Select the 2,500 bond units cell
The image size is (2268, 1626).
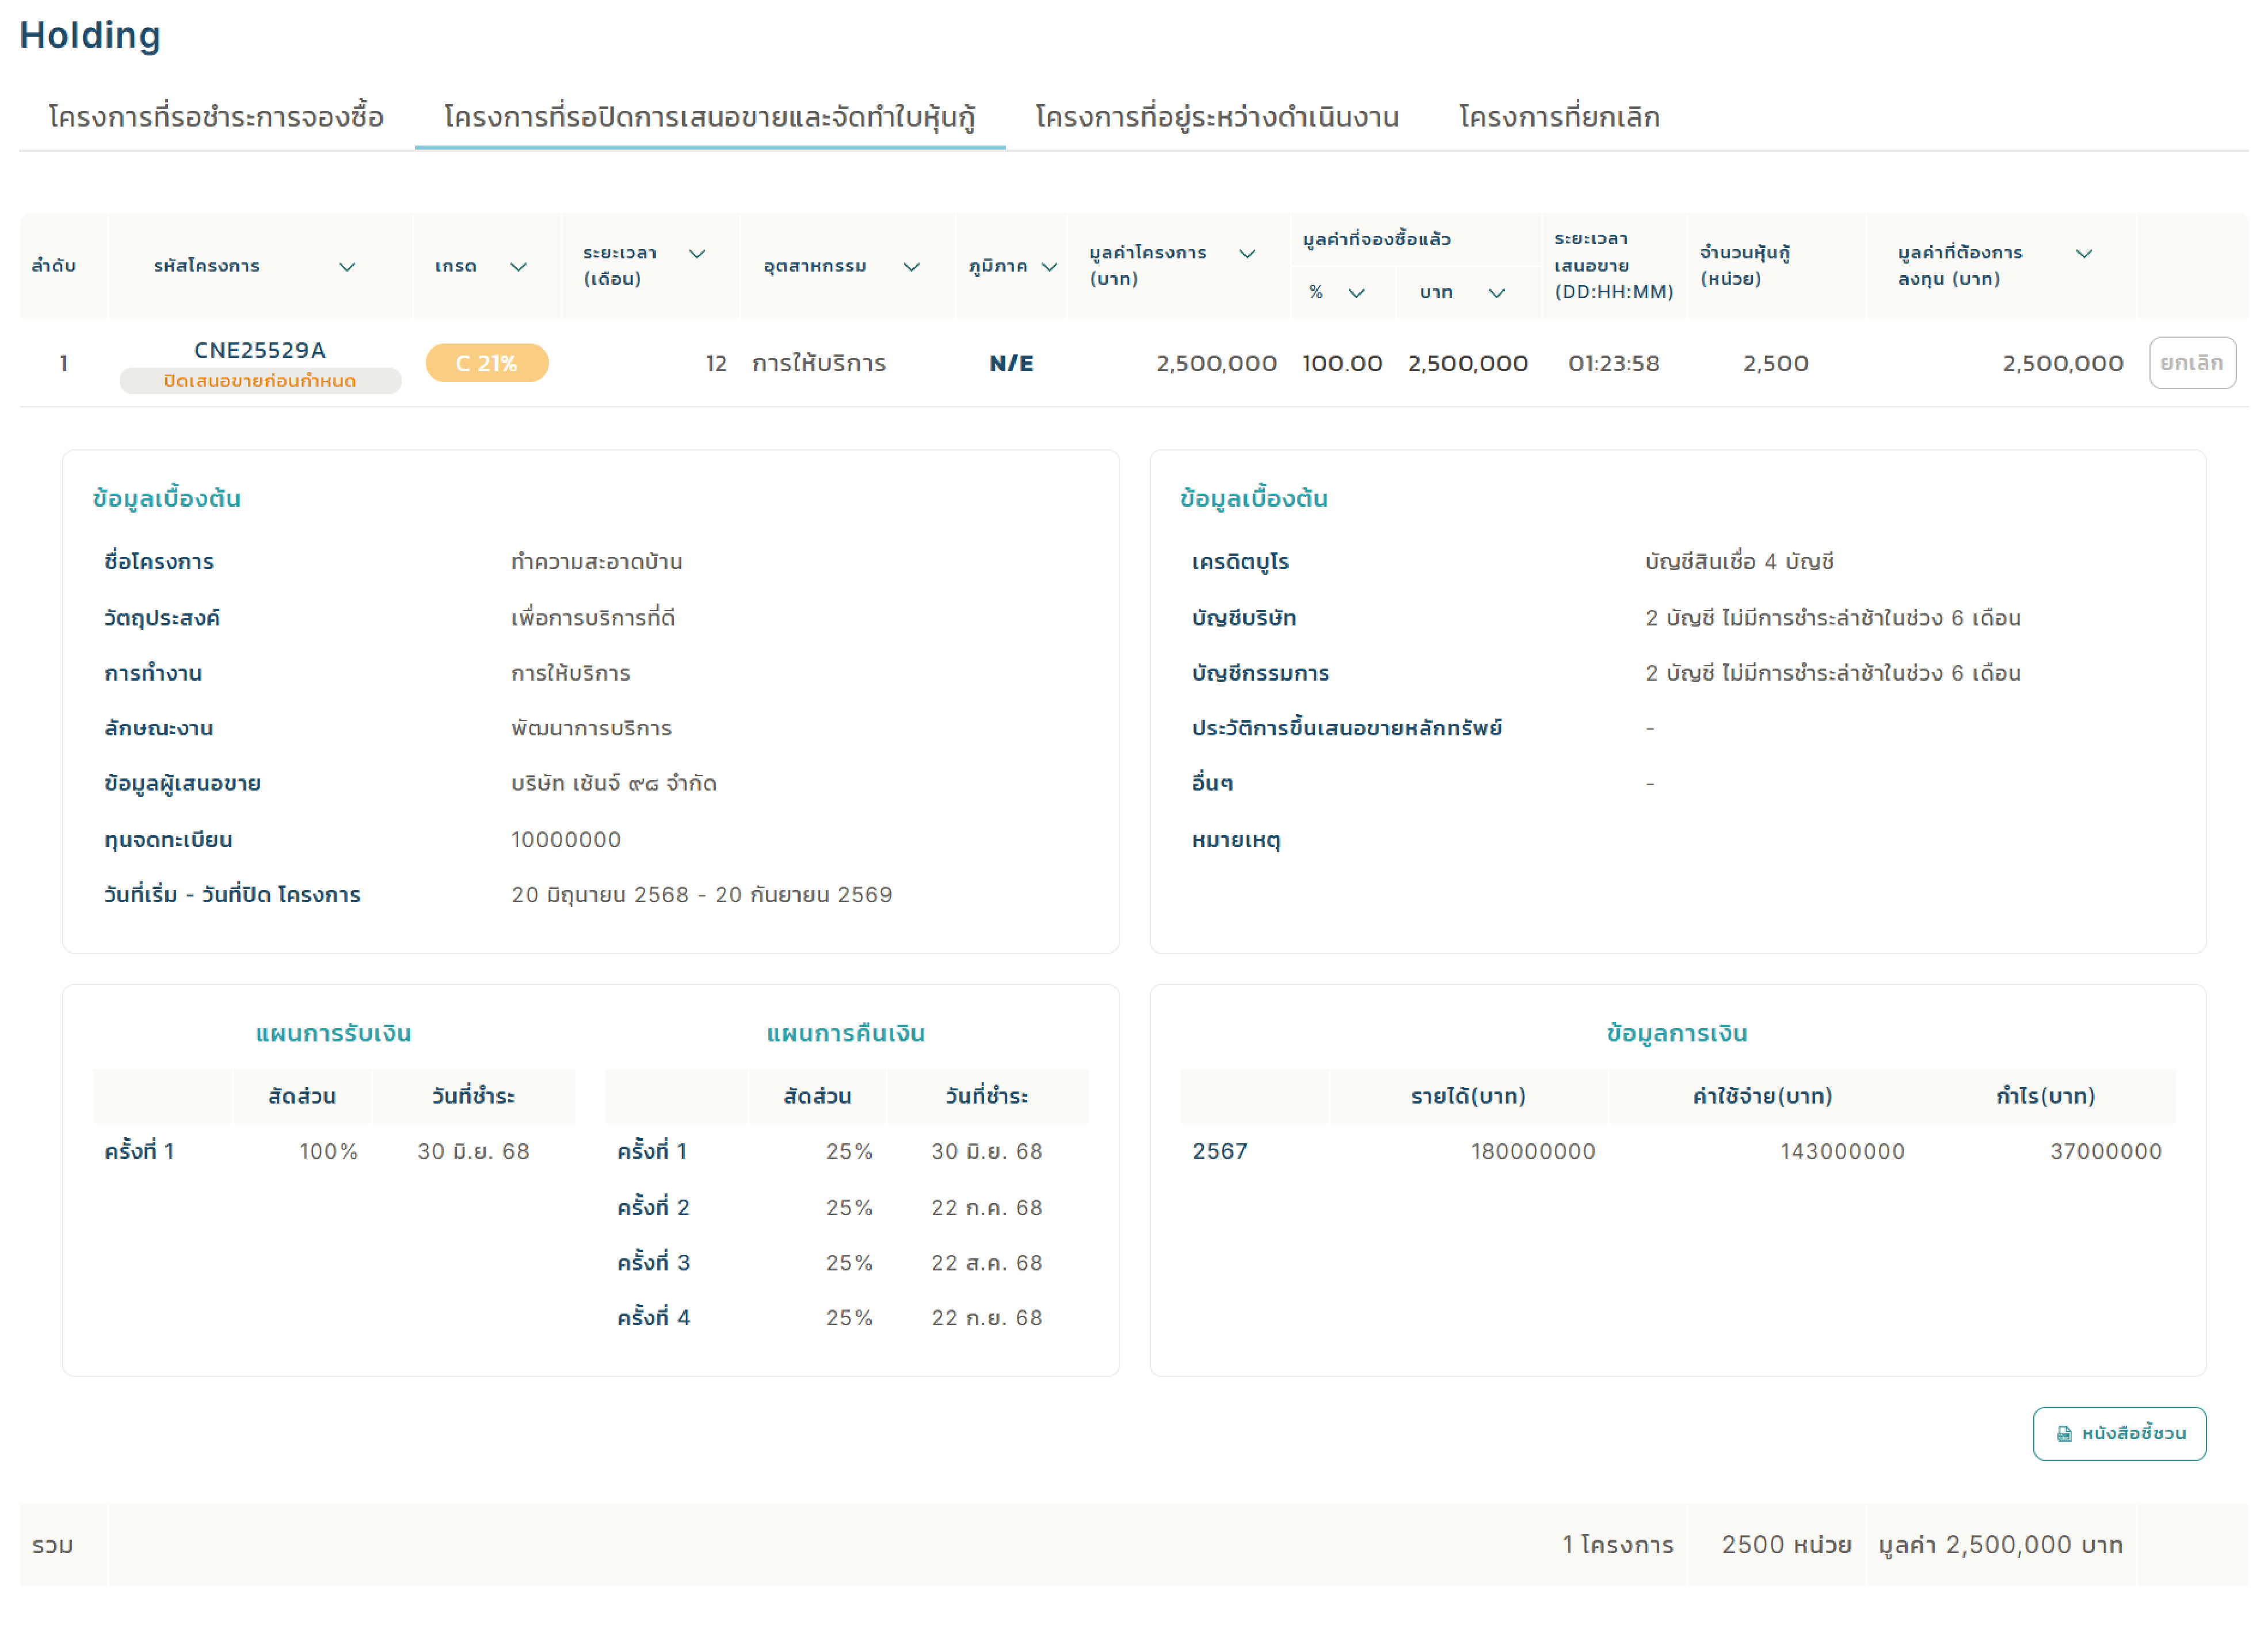click(x=1776, y=363)
